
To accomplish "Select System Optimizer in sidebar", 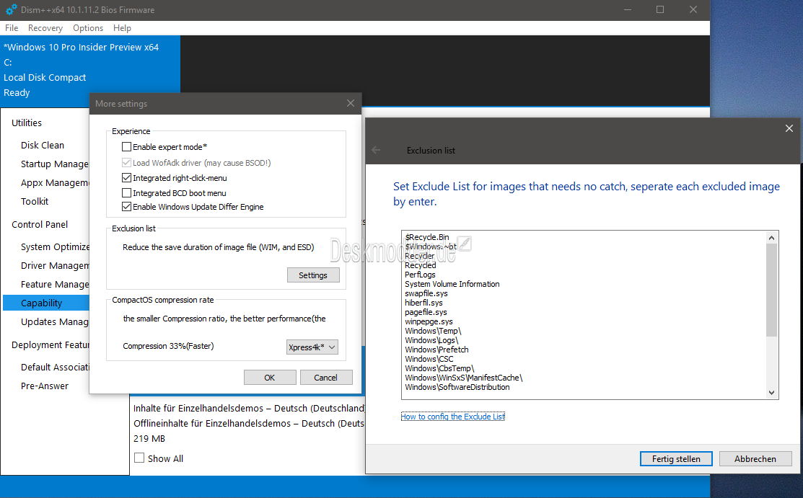I will 54,246.
